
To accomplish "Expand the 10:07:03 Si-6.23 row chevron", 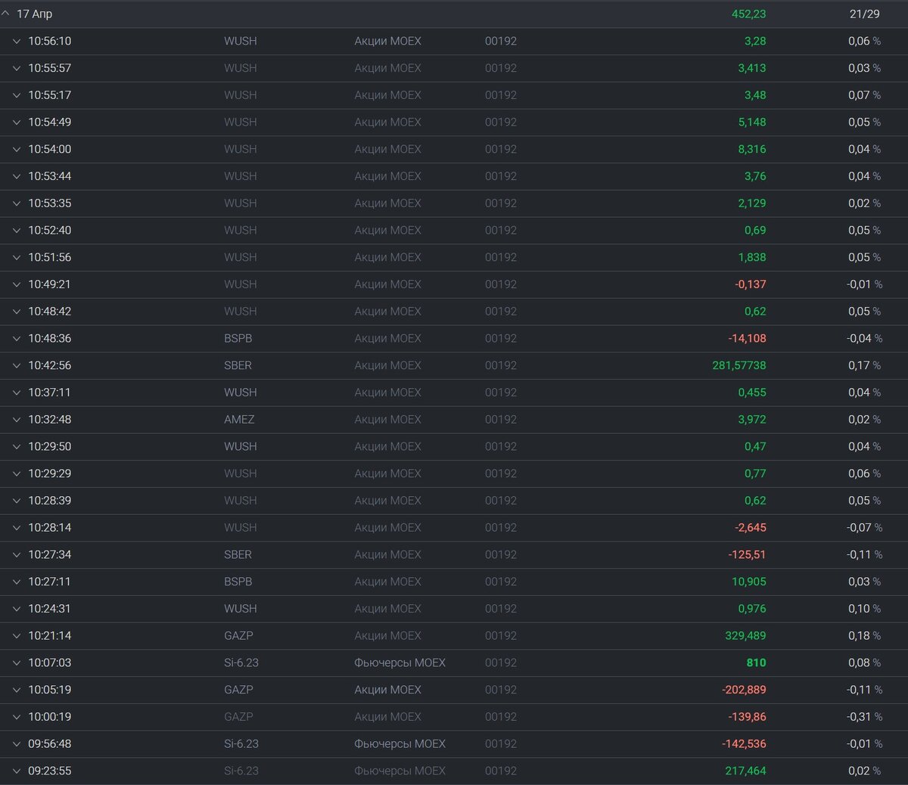I will (x=17, y=662).
